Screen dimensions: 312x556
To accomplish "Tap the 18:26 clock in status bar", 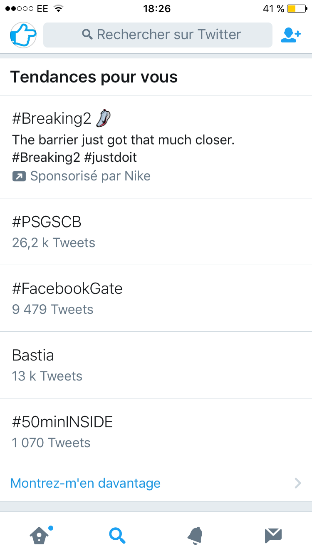I will tap(156, 9).
